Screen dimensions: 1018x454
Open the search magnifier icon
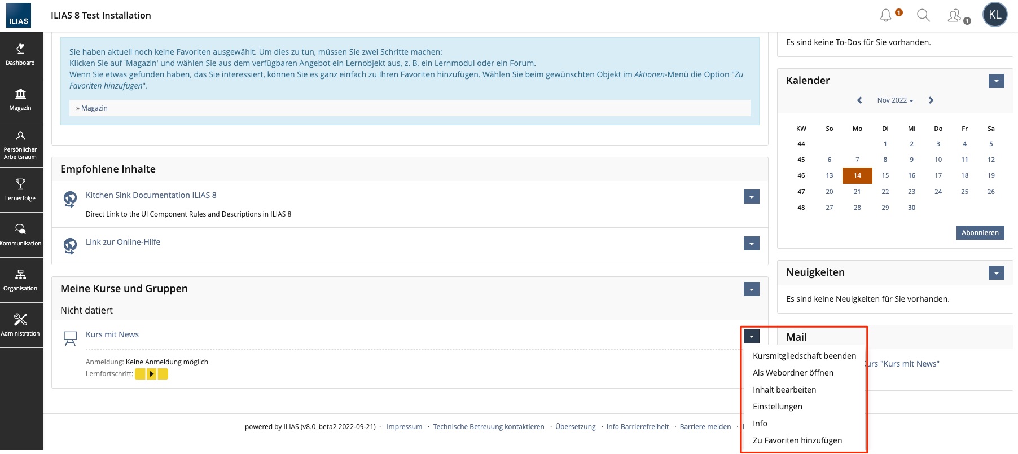point(923,15)
